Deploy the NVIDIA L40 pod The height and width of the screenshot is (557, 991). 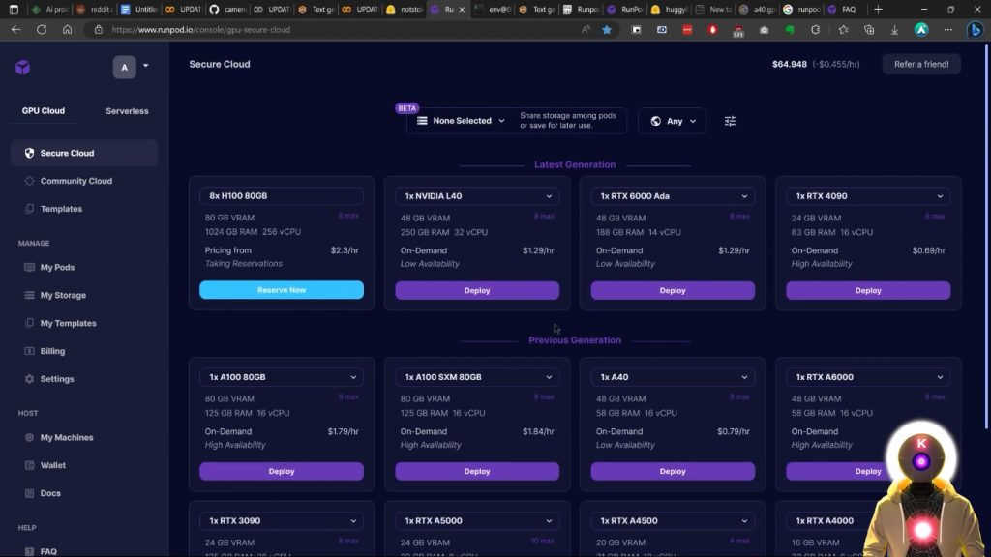coord(477,290)
